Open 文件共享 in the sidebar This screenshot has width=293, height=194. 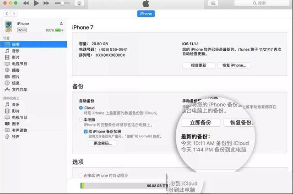(33, 89)
